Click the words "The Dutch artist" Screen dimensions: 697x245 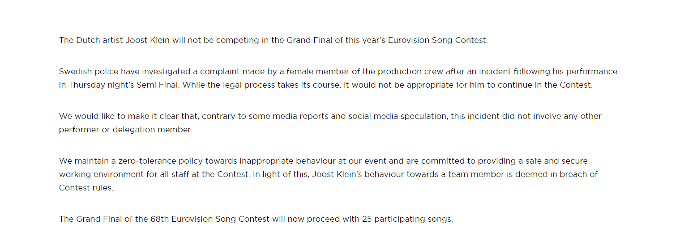(x=86, y=40)
